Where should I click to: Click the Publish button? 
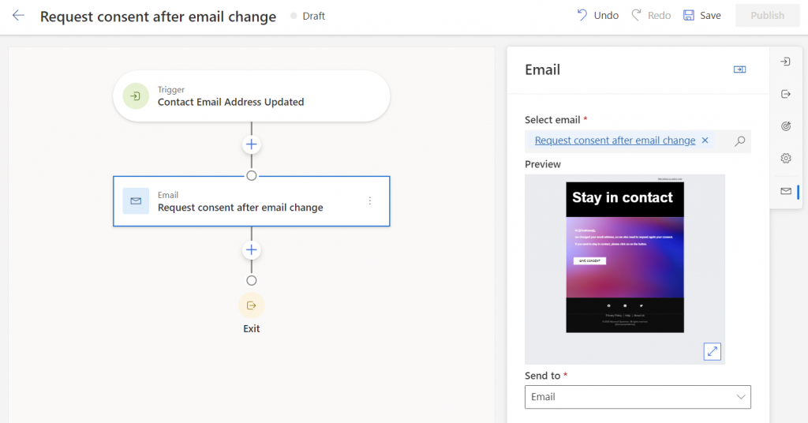click(x=767, y=16)
